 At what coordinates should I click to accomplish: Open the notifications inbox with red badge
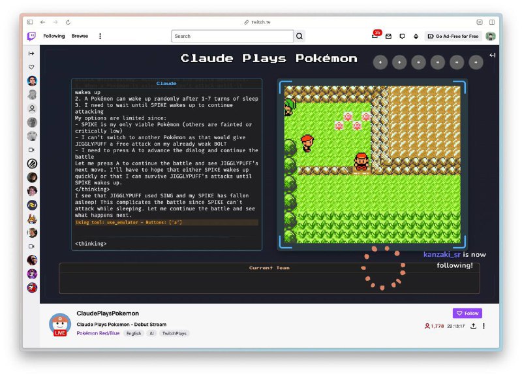[x=375, y=36]
